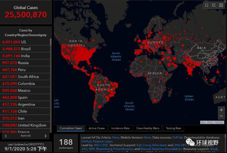Open the GitHub link
The height and width of the screenshot is (153, 227).
86,142
